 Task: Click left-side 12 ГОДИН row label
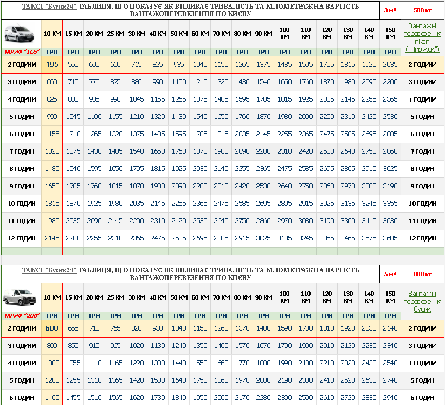coord(21,238)
